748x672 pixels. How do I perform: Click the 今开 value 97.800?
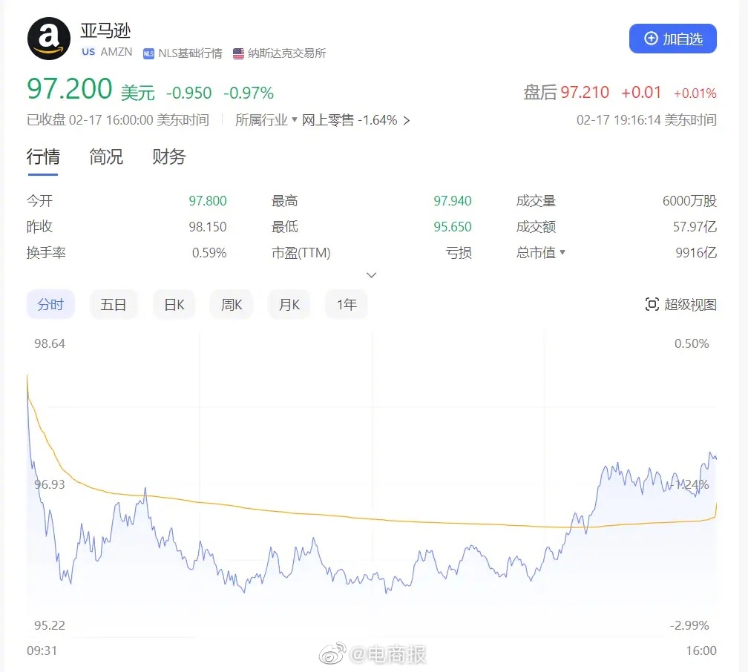208,201
